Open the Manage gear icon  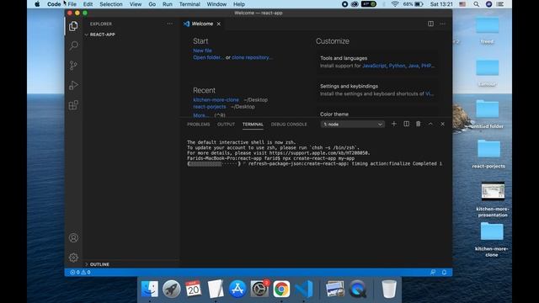tap(73, 258)
